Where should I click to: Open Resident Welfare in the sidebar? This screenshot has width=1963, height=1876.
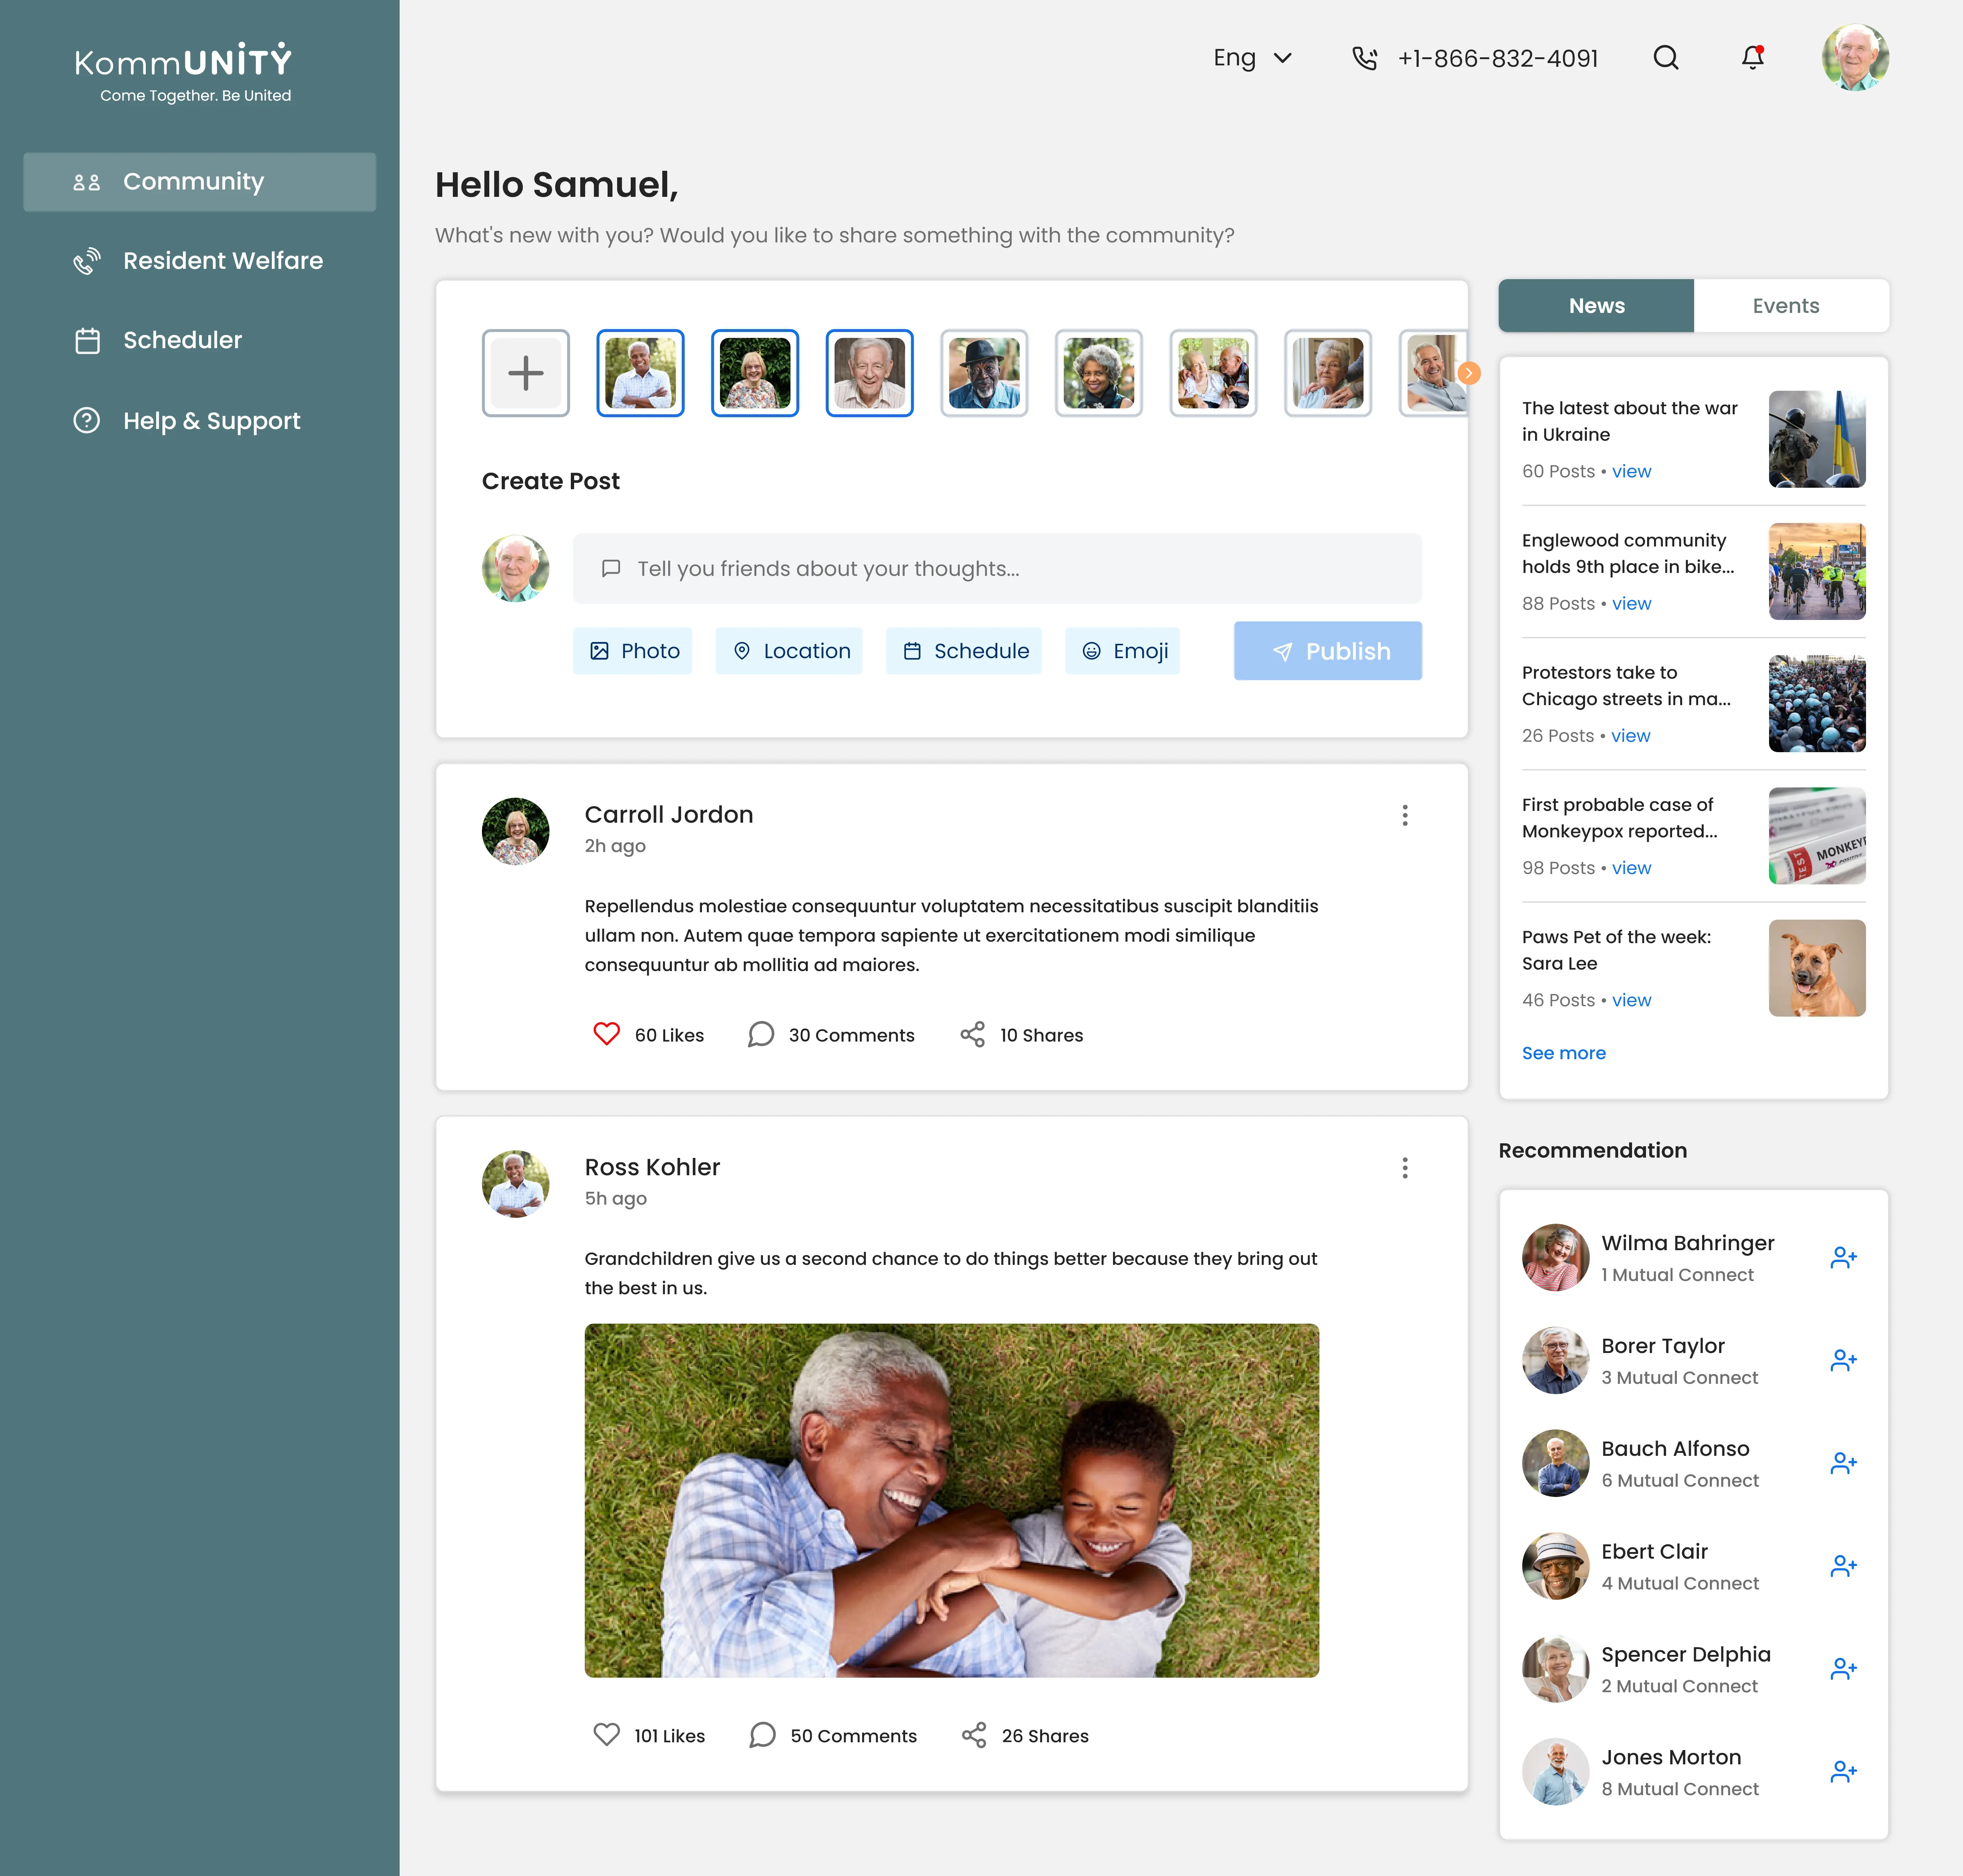coord(222,261)
